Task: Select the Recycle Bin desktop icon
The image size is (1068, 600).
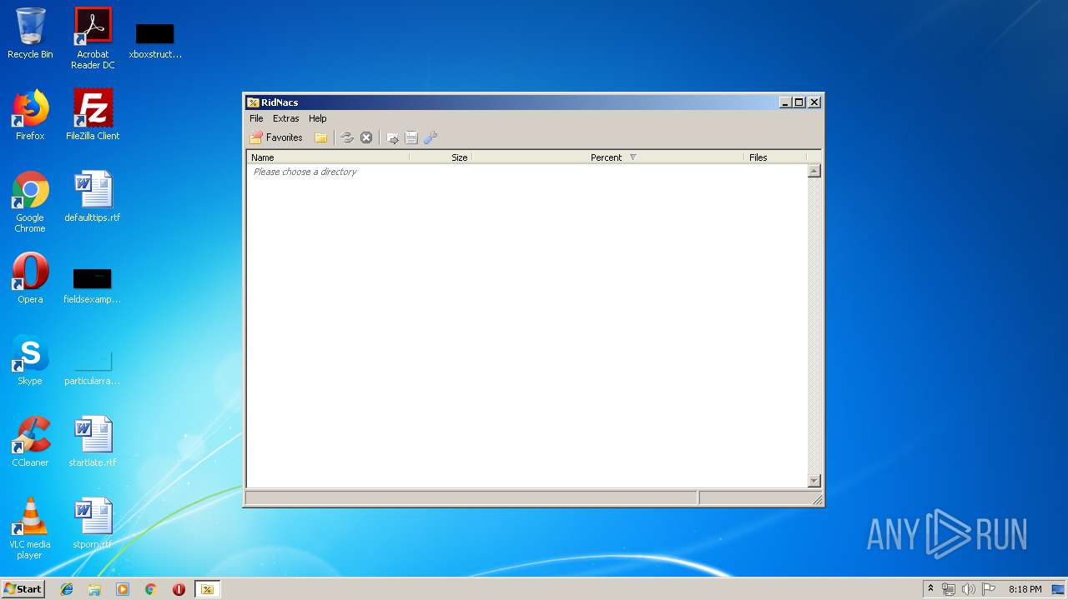Action: click(x=30, y=34)
